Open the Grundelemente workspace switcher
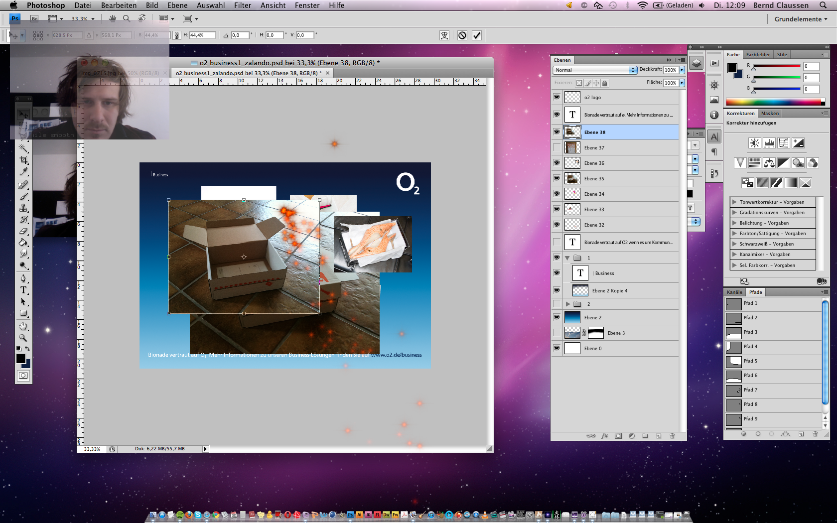This screenshot has width=837, height=523. coord(800,19)
